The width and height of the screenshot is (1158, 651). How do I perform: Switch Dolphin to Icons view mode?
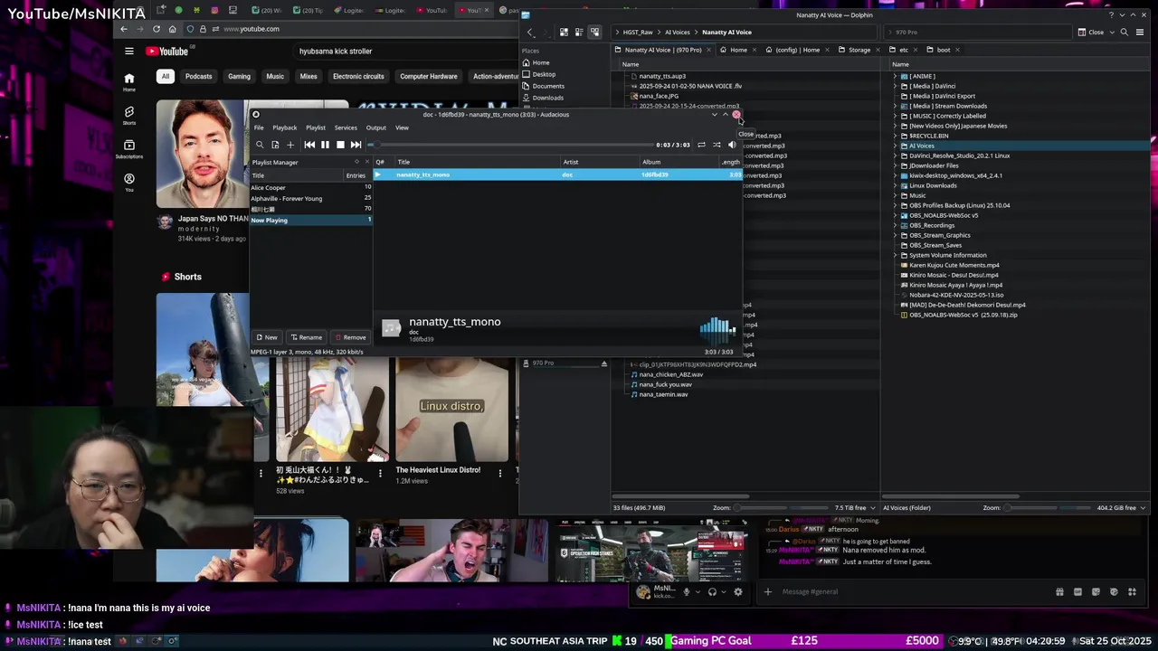point(564,32)
